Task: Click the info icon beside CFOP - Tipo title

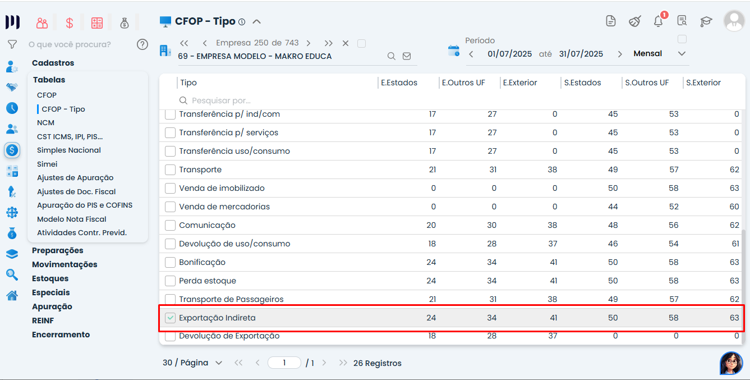Action: [242, 22]
